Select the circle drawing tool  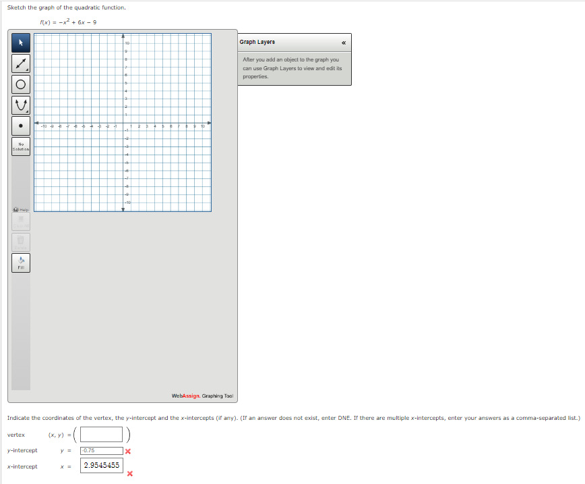20,84
